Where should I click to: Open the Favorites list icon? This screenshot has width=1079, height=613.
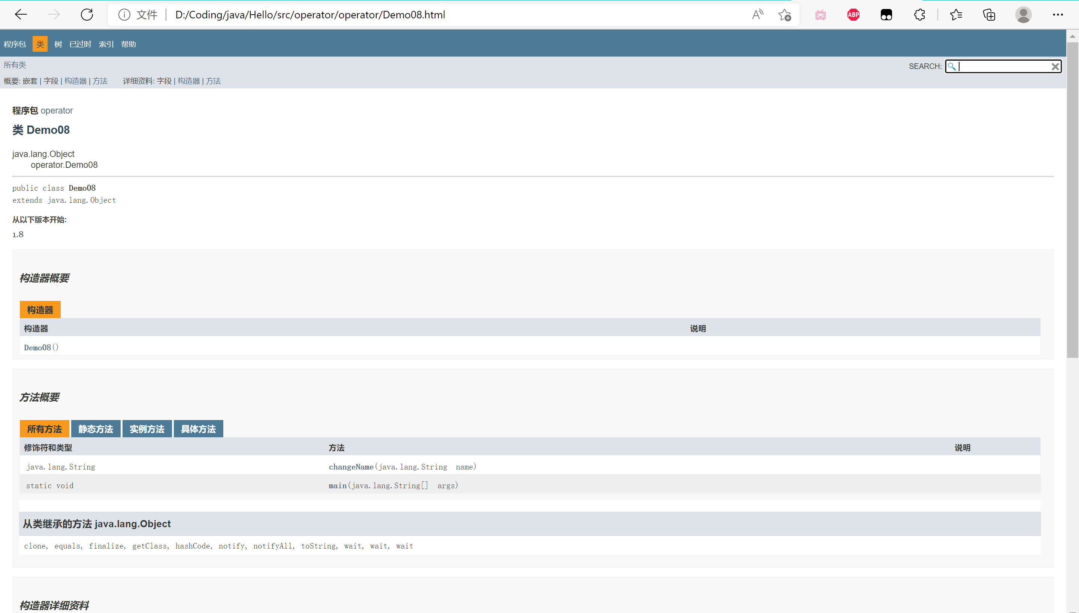coord(956,15)
